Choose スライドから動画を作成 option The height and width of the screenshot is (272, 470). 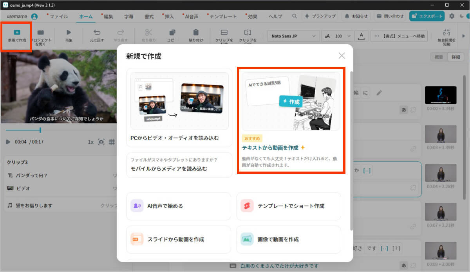(x=179, y=239)
